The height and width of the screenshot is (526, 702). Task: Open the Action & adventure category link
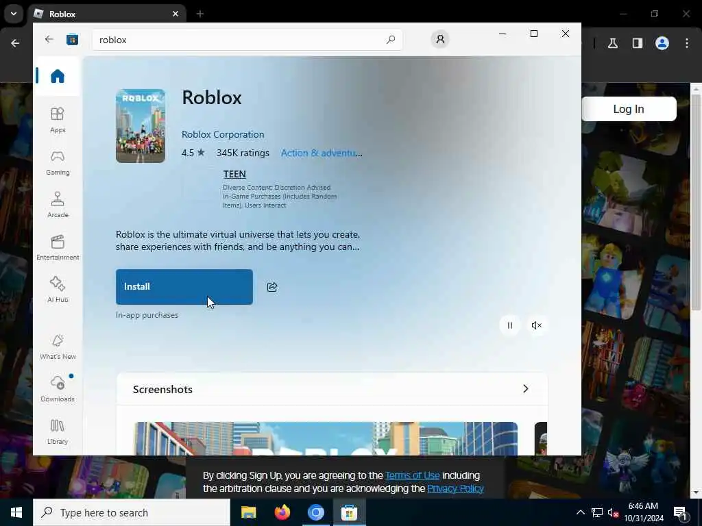(x=322, y=153)
